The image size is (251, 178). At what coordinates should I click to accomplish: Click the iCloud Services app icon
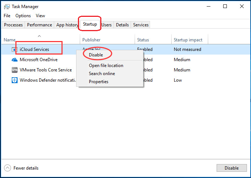14,49
